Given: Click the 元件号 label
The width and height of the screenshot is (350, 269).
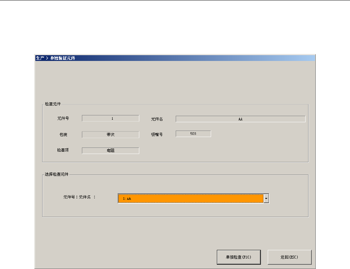Looking at the screenshot, I should (63, 118).
